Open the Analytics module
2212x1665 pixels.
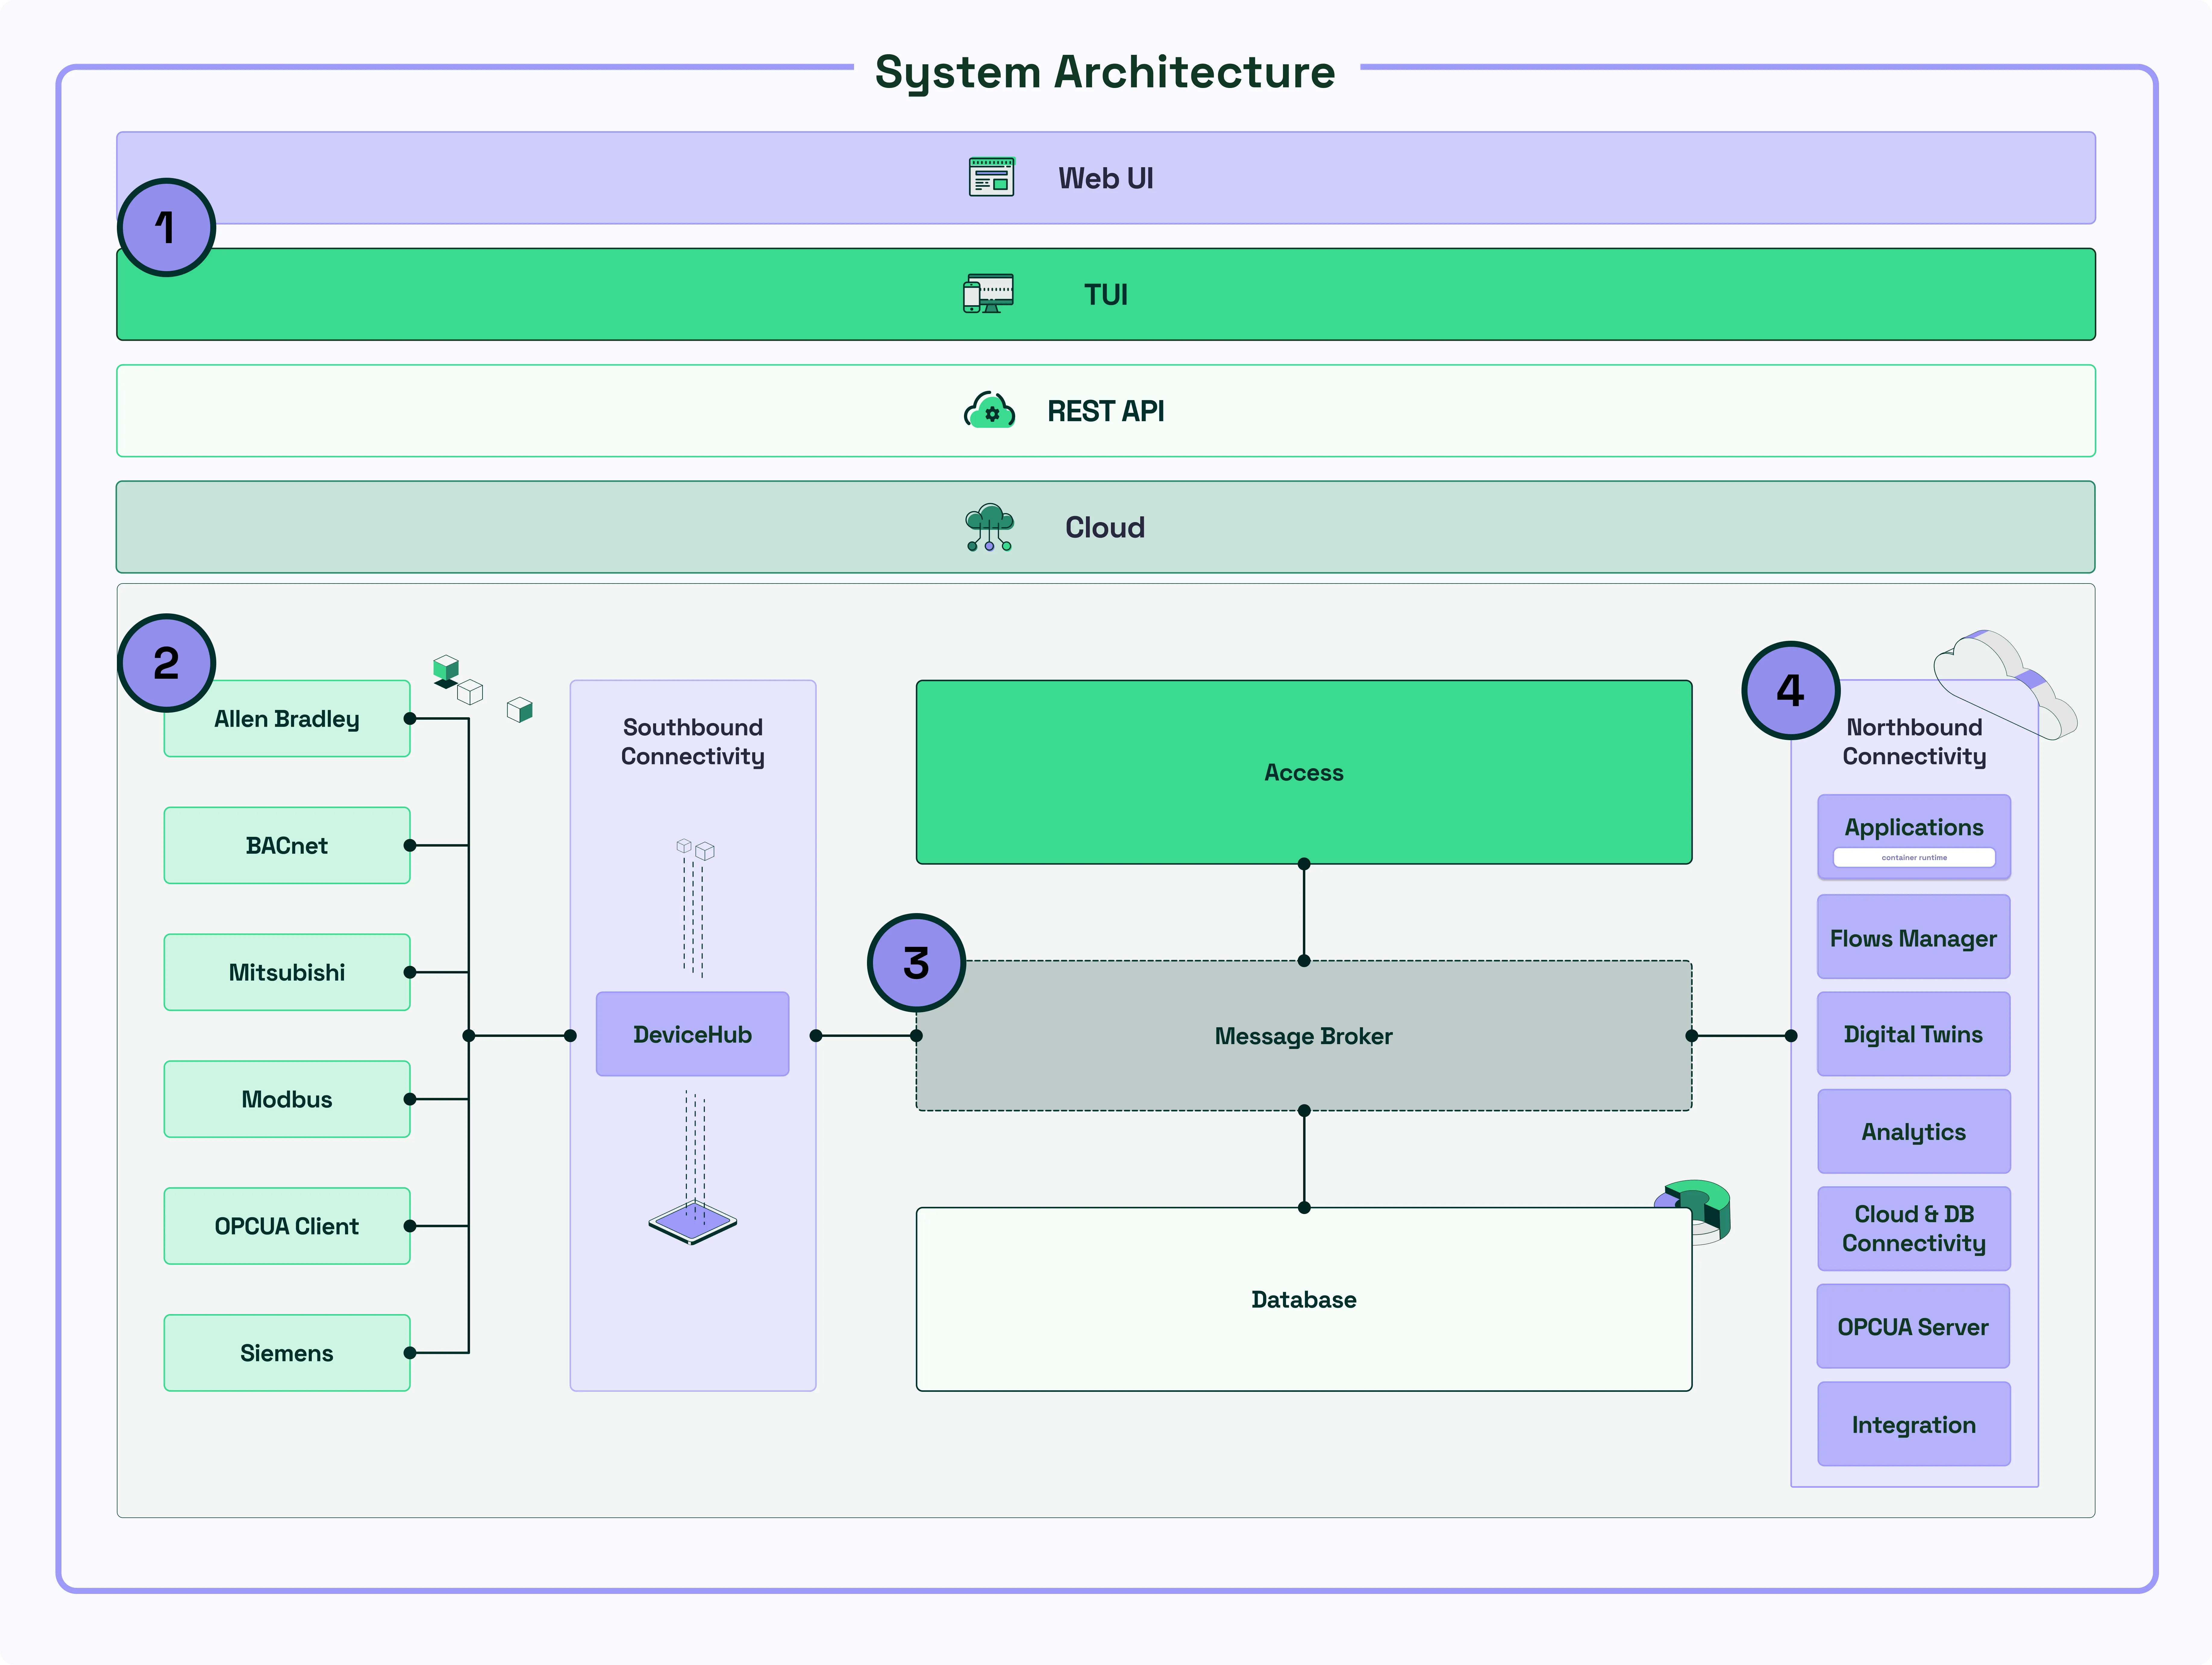coord(1914,1131)
